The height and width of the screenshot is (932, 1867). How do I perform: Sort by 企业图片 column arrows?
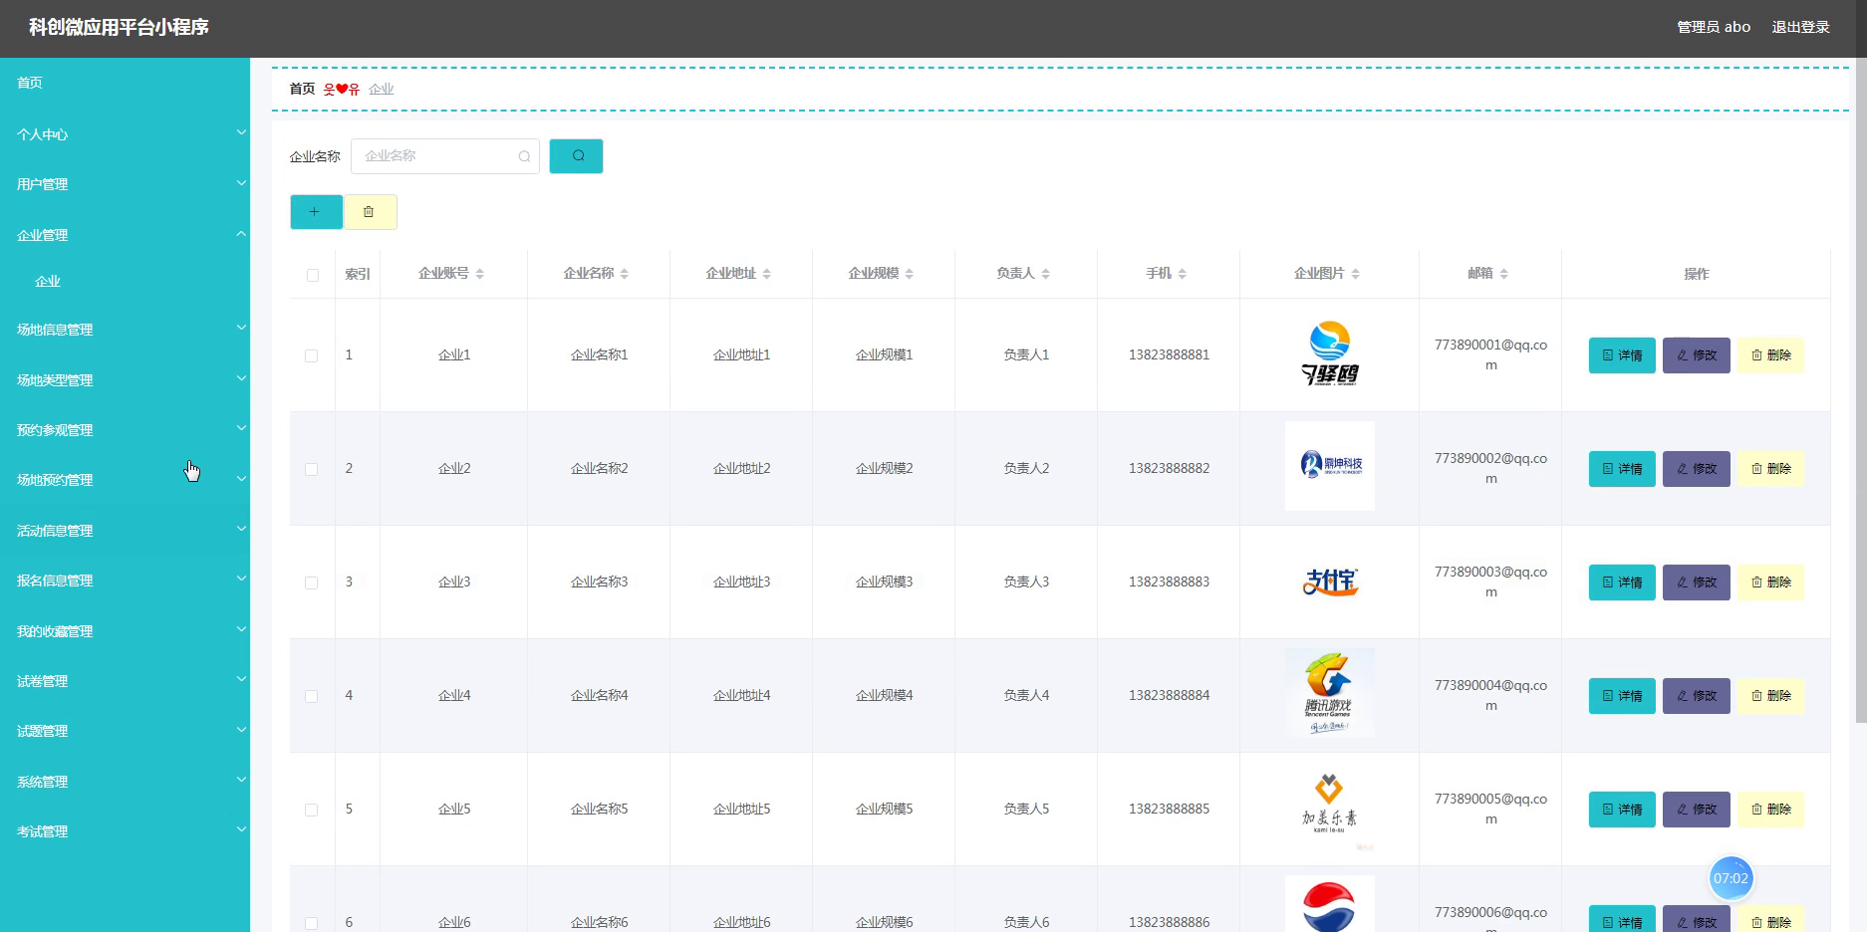point(1356,274)
